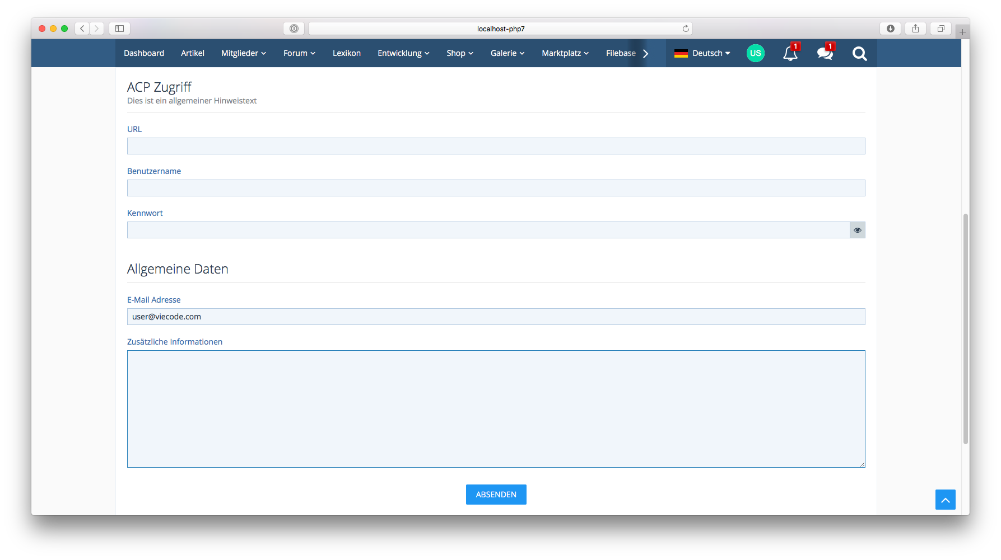The image size is (1001, 560).
Task: Focus the Benutzername input field
Action: (496, 188)
